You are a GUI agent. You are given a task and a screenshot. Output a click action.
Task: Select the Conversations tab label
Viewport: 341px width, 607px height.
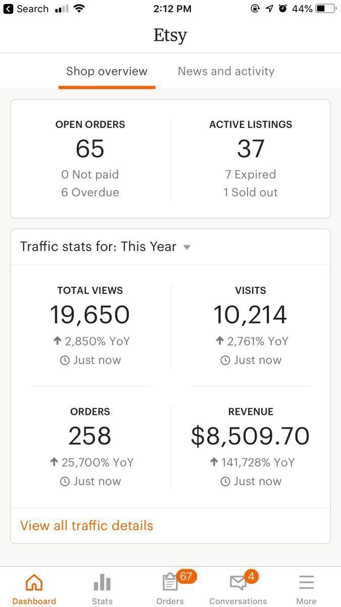238,601
